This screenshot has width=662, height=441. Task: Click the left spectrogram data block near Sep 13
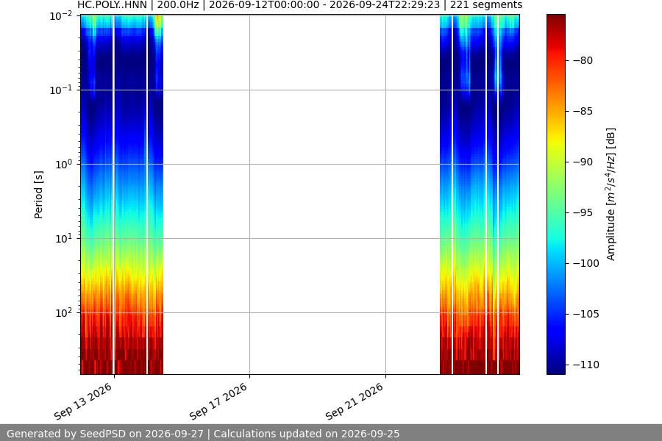pyautogui.click(x=121, y=194)
